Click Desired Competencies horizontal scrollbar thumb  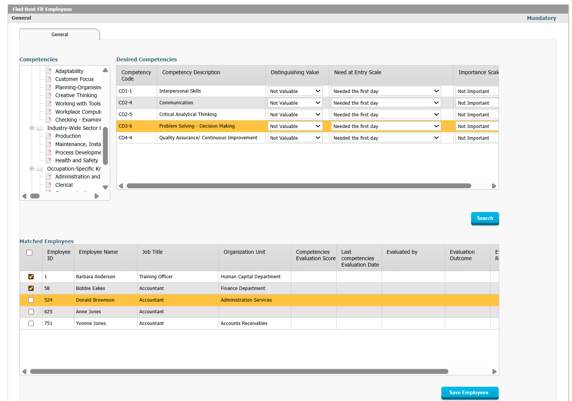(299, 186)
